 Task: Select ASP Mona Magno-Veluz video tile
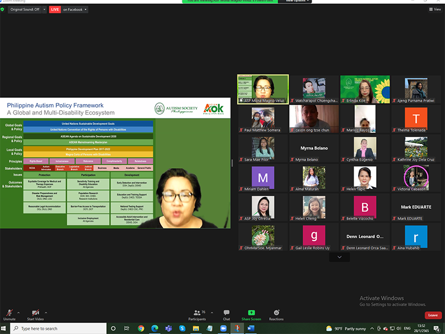[x=263, y=90]
